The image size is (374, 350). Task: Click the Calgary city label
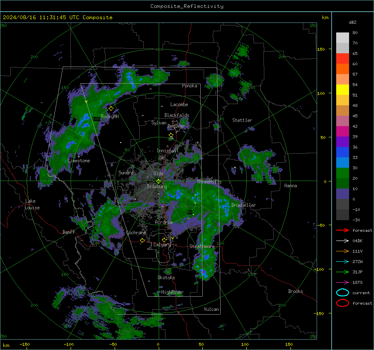coord(162,245)
